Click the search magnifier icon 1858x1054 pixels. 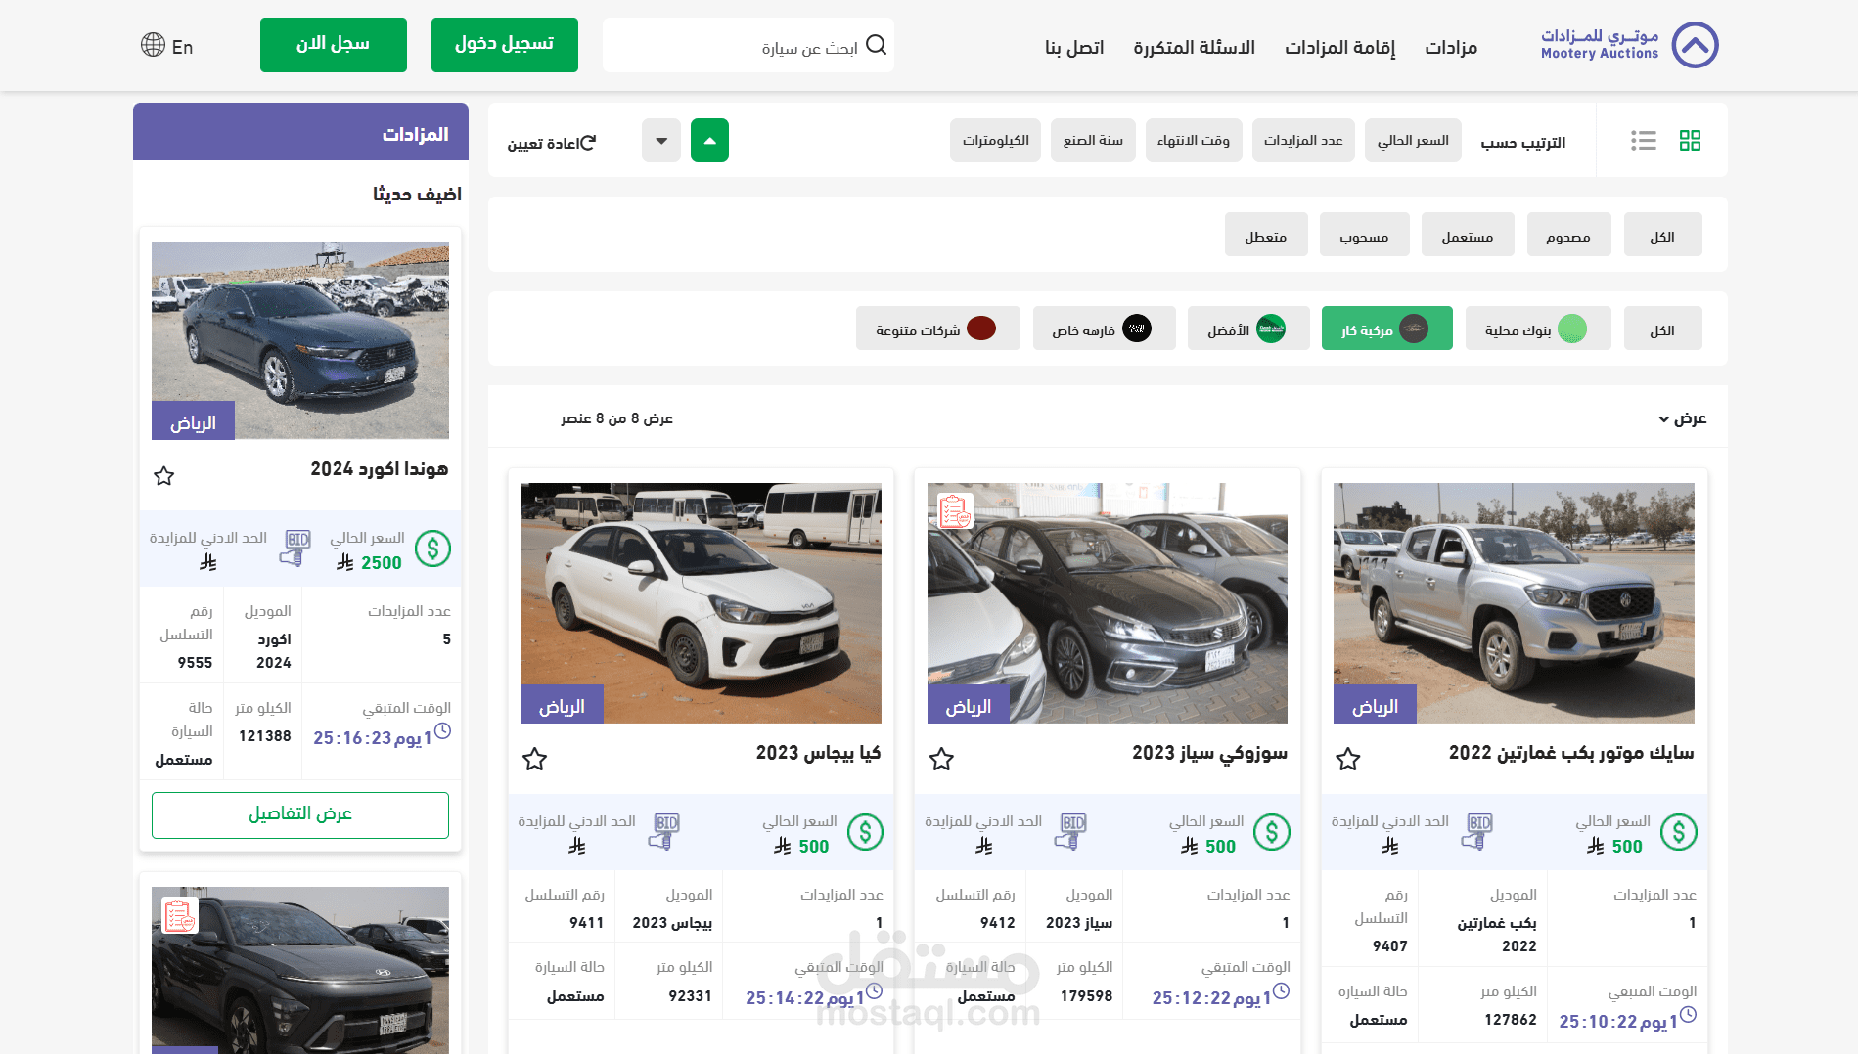877,45
